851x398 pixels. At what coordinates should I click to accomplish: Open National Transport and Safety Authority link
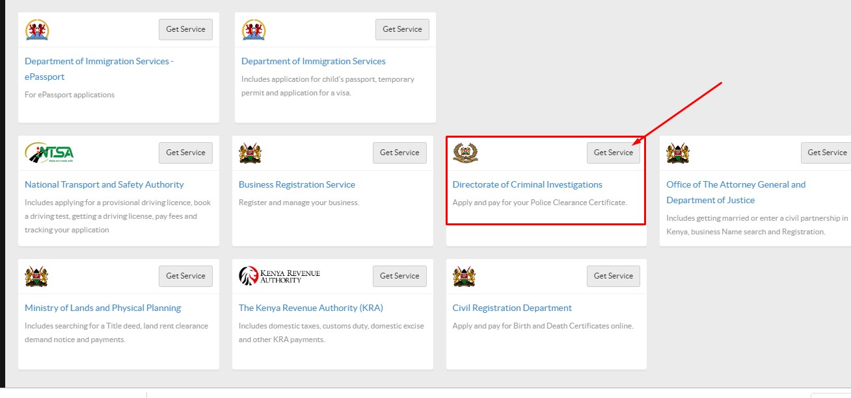(x=104, y=184)
